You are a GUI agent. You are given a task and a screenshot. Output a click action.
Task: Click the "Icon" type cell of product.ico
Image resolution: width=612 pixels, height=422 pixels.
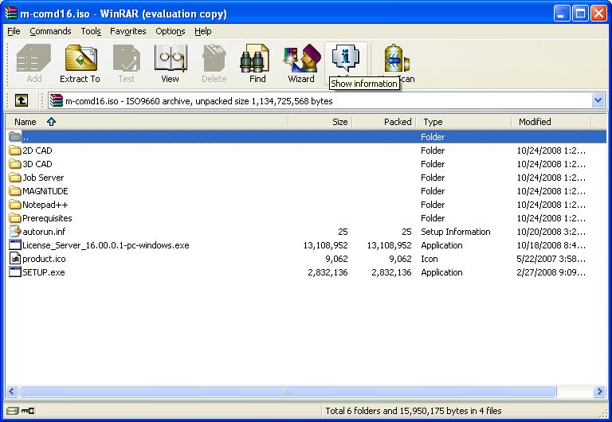(430, 259)
